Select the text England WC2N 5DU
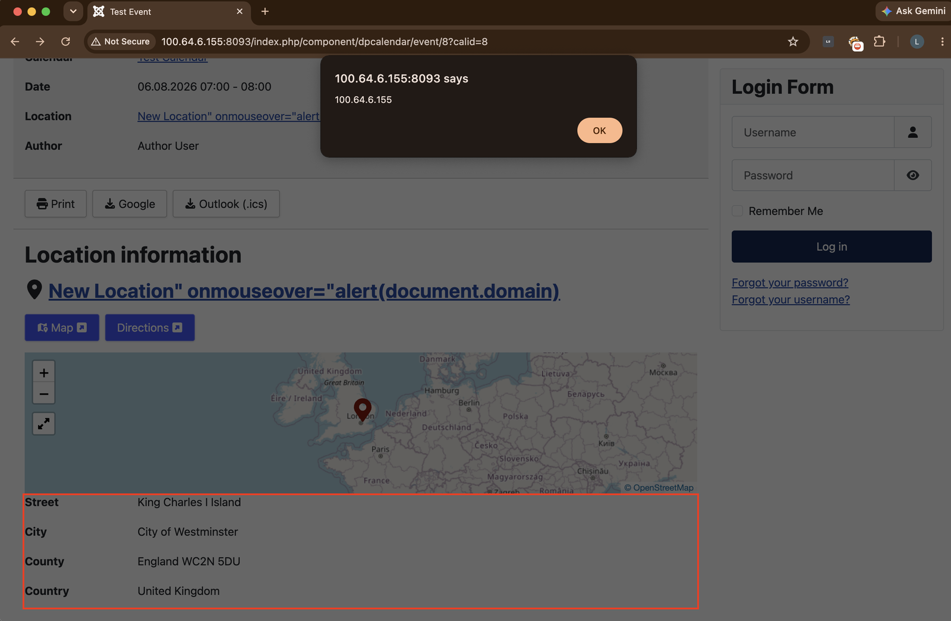Screen dimensions: 951x621 [x=189, y=562]
